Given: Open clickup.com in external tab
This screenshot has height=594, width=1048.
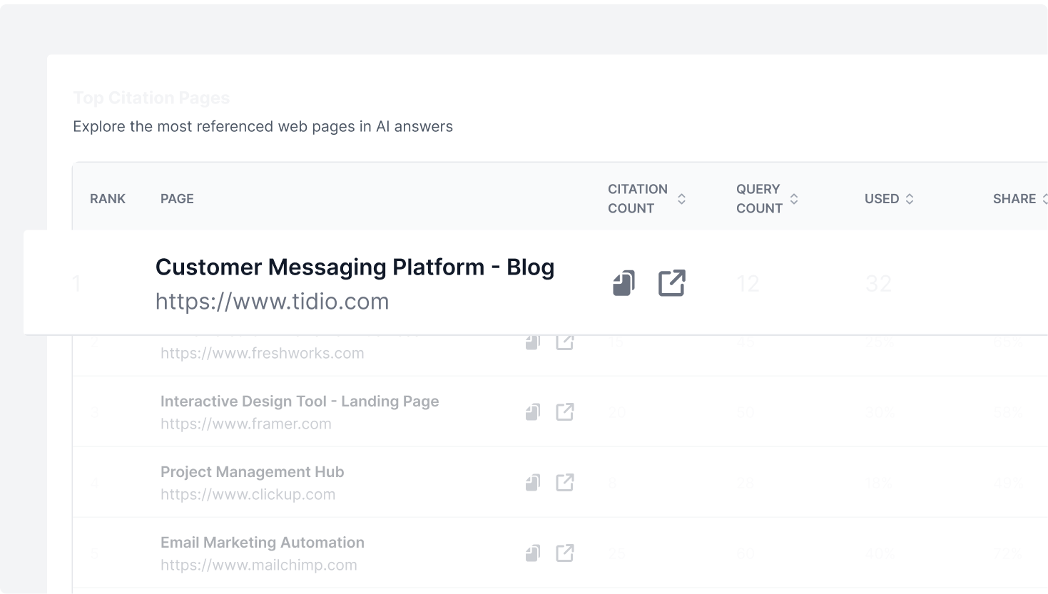Looking at the screenshot, I should pyautogui.click(x=565, y=483).
